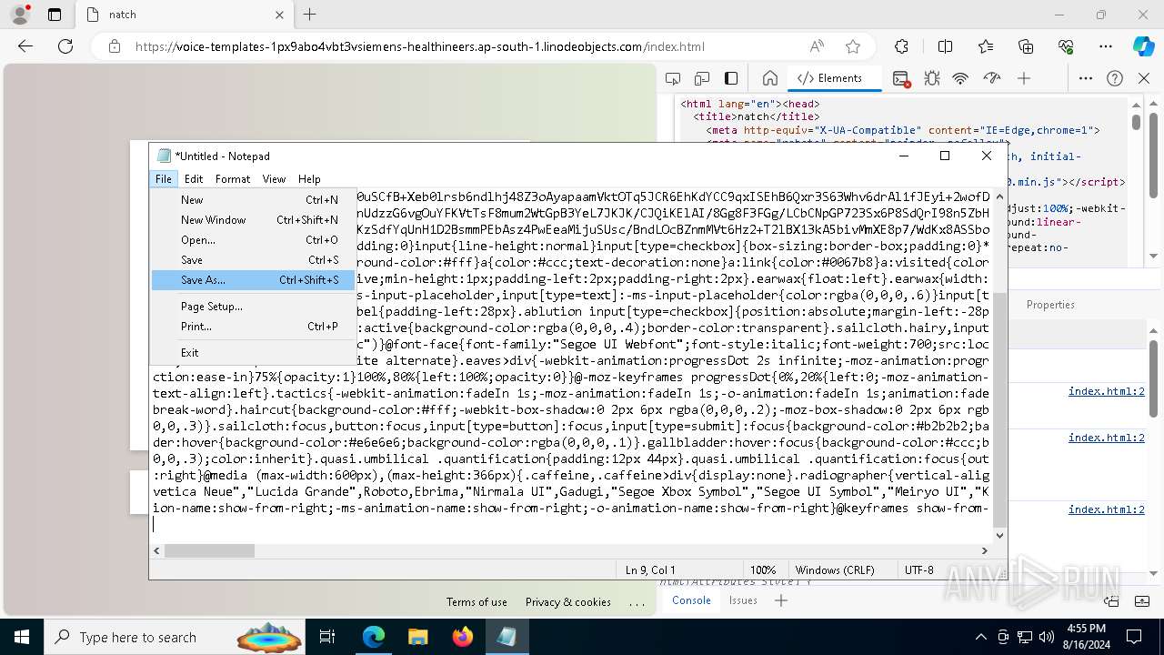1164x655 pixels.
Task: Open the Favorites list icon in Edge
Action: pyautogui.click(x=986, y=46)
